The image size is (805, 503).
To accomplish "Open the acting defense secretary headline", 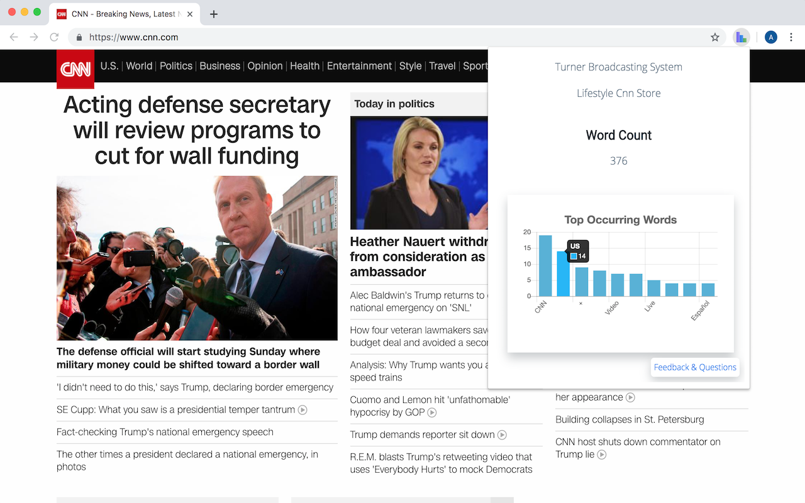I will tap(197, 130).
